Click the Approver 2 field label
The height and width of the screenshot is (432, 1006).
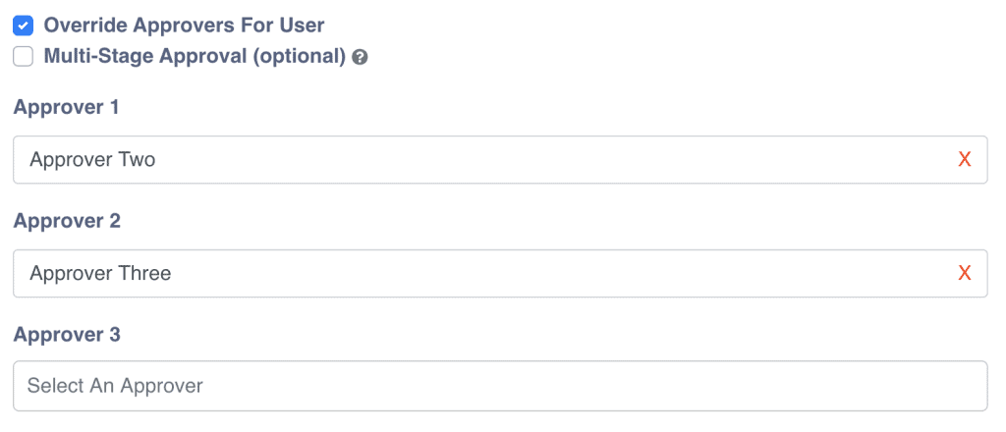pyautogui.click(x=67, y=222)
